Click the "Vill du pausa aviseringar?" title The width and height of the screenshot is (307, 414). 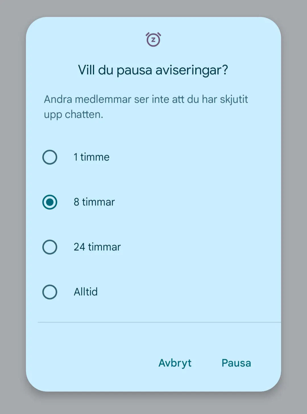(x=153, y=70)
